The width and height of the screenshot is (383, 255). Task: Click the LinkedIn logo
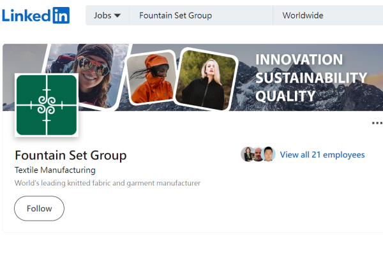(36, 15)
